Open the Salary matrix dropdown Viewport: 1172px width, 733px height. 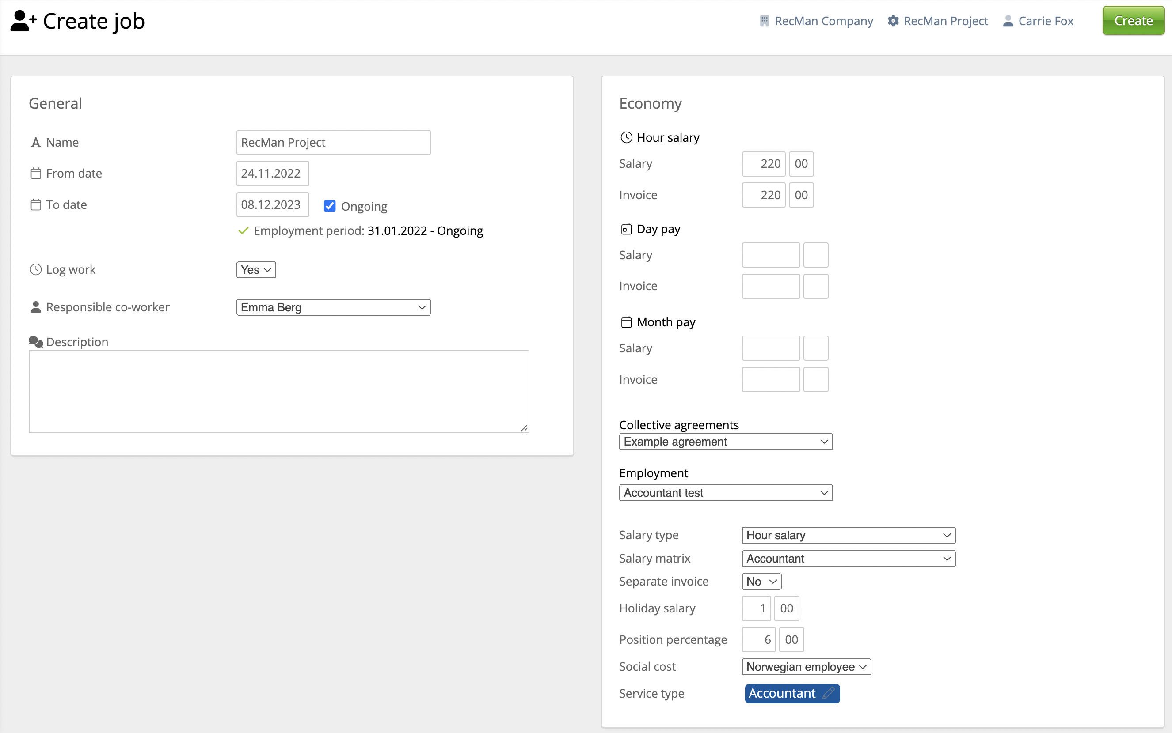click(848, 559)
